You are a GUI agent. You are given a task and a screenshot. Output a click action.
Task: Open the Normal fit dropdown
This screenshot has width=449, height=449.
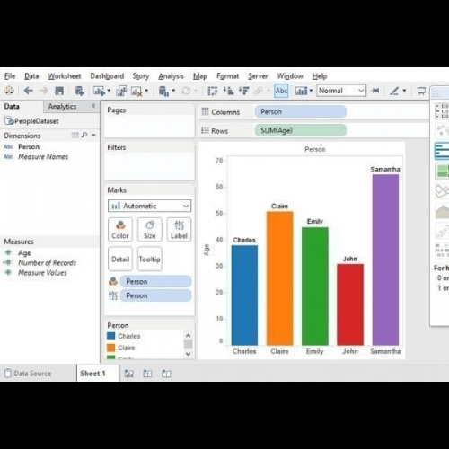click(x=341, y=91)
